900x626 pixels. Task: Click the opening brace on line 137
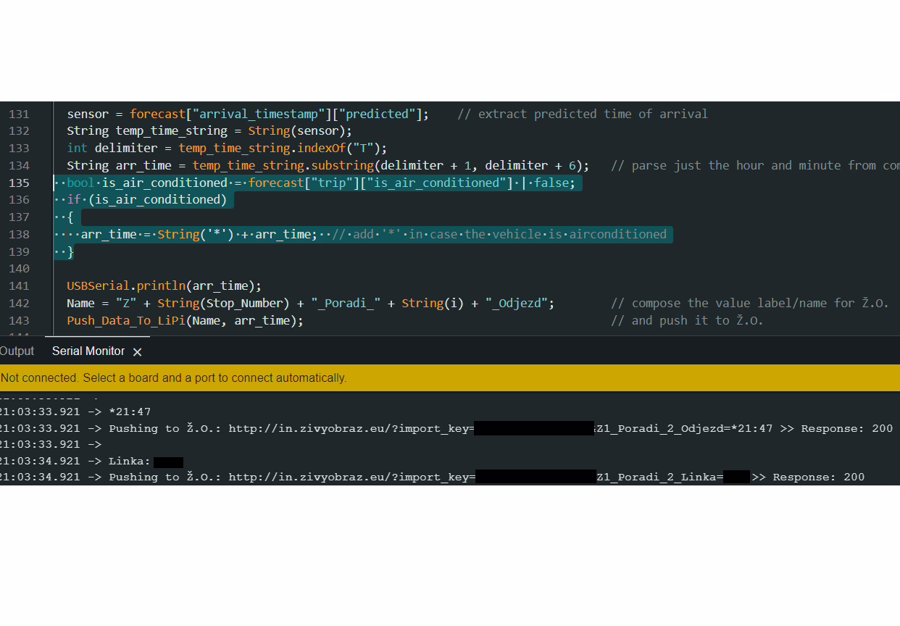[70, 217]
